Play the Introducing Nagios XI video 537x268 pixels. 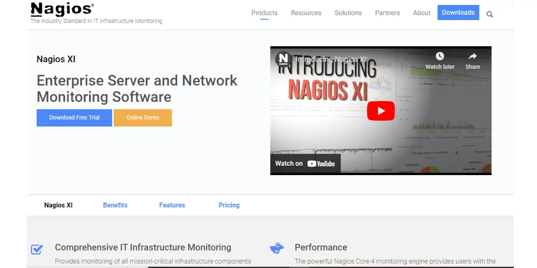(380, 111)
